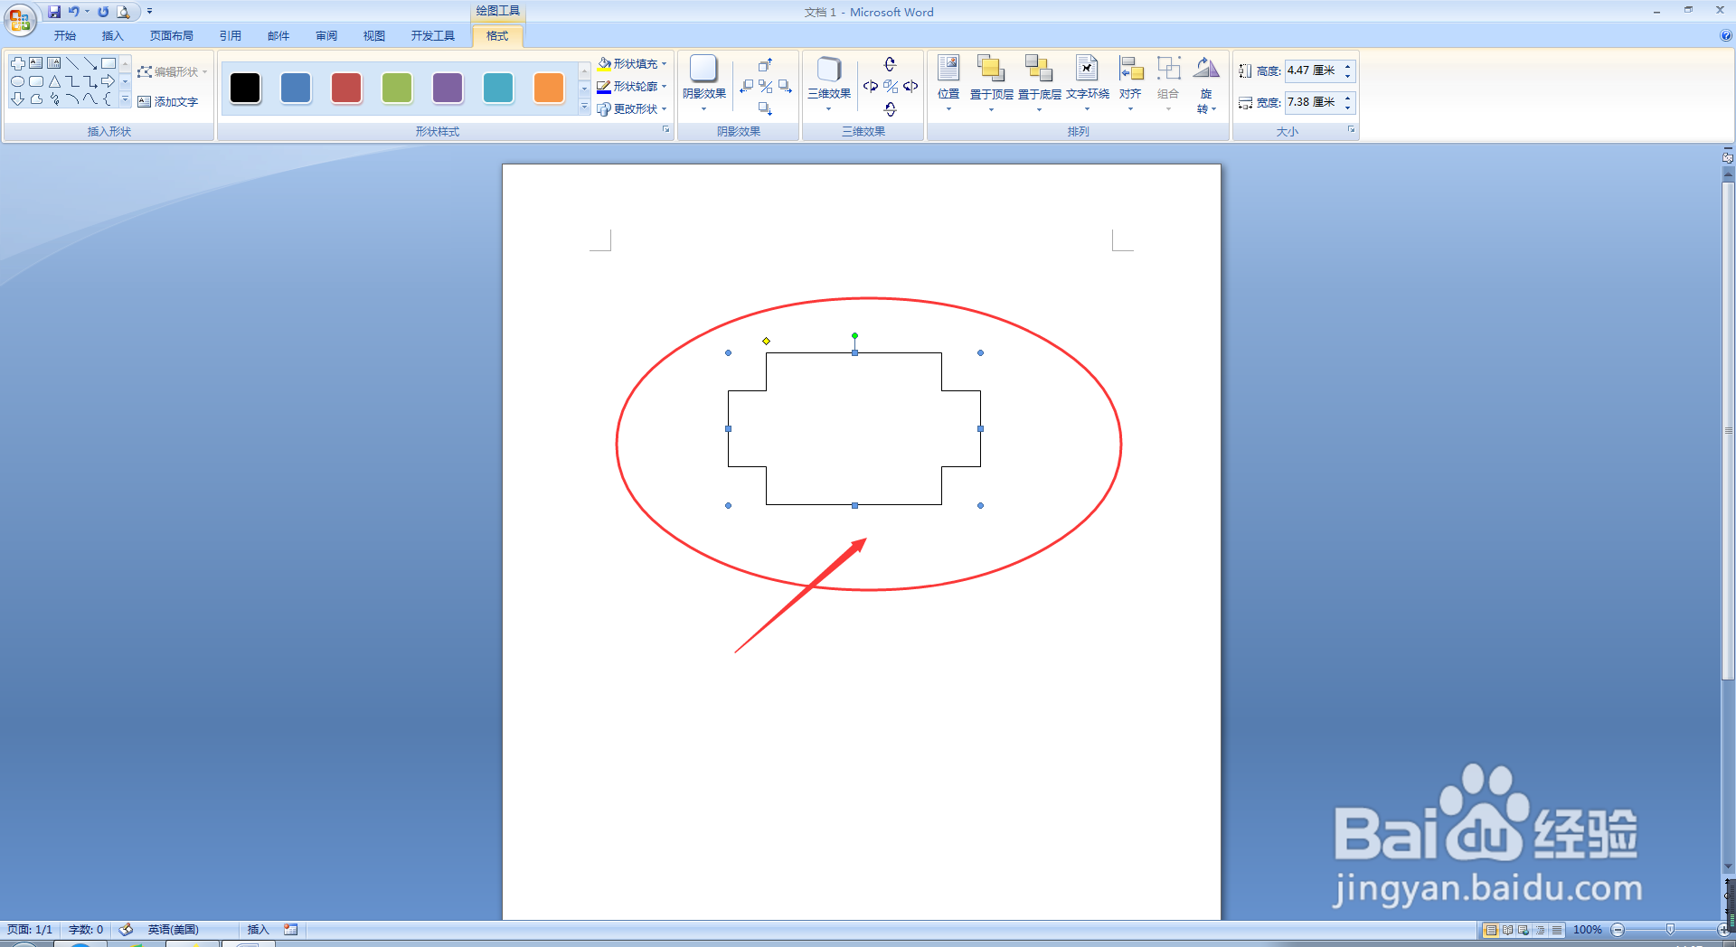Nudge shadow left
The height and width of the screenshot is (947, 1736).
click(x=746, y=87)
